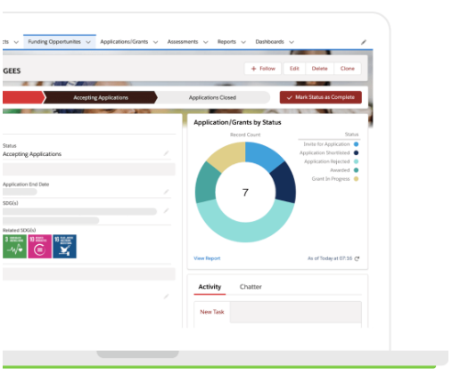Open the Dashboards navigation tab

coord(269,42)
